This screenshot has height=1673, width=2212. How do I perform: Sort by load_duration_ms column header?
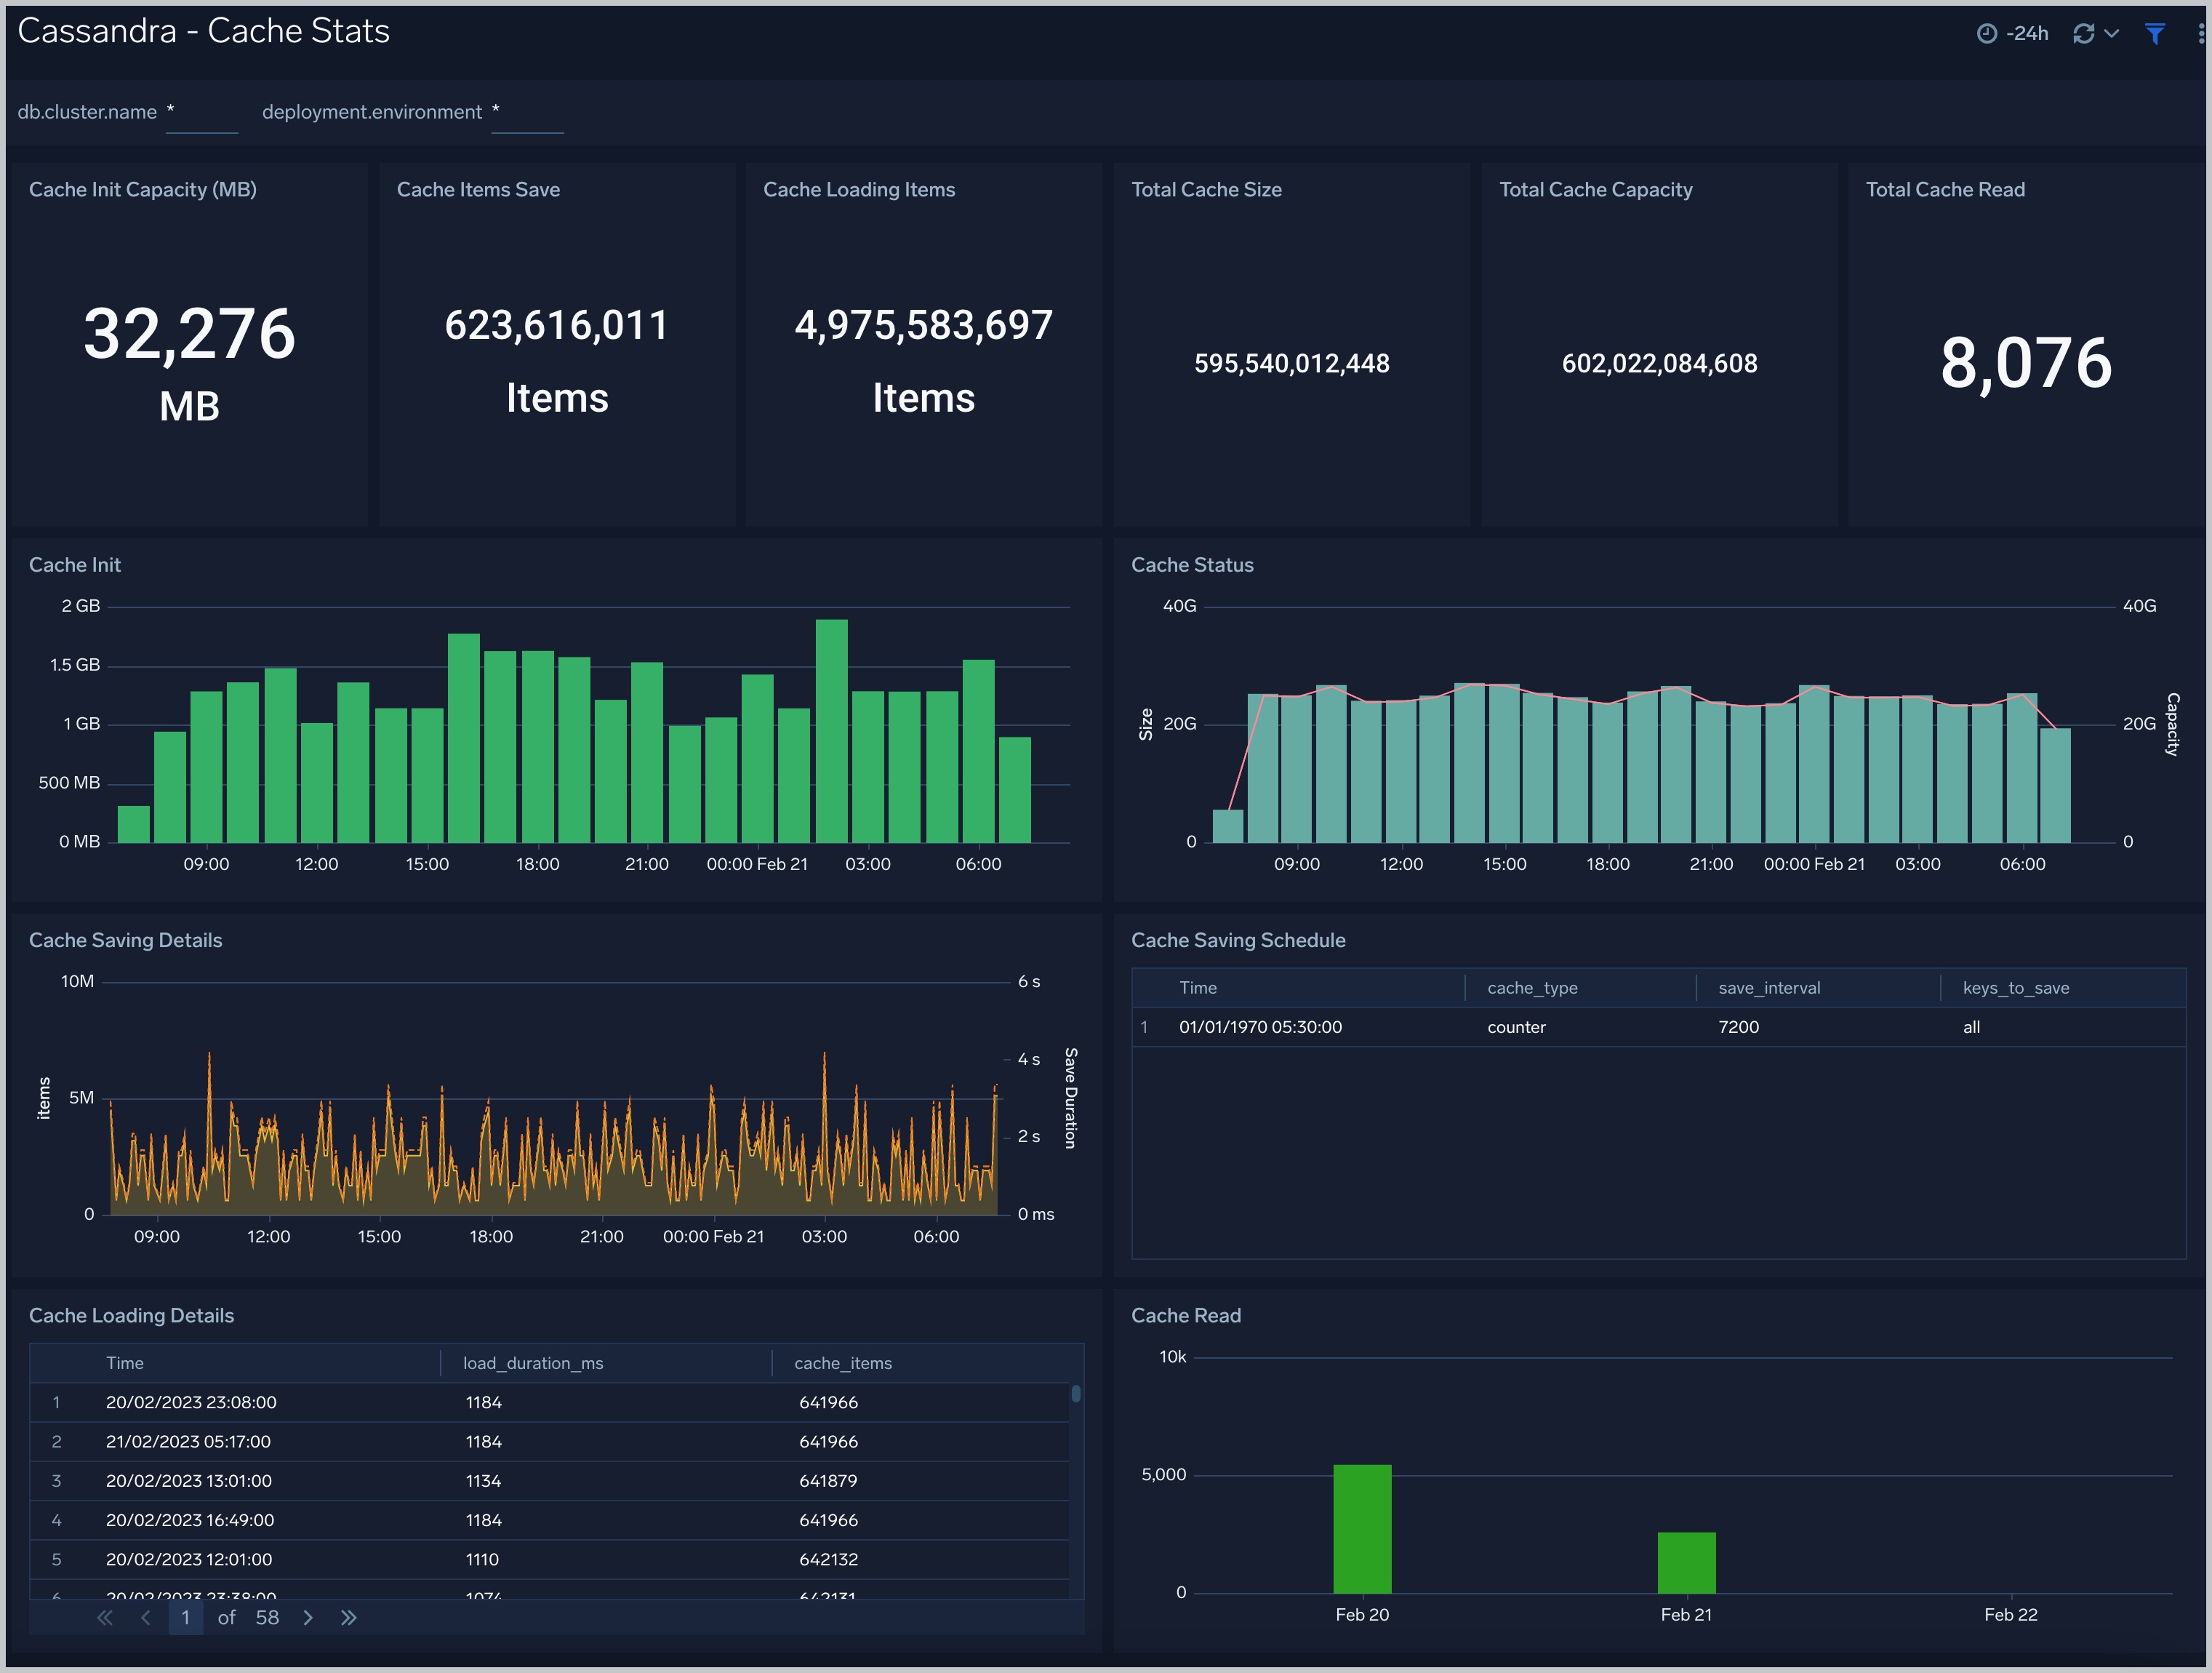pyautogui.click(x=533, y=1364)
